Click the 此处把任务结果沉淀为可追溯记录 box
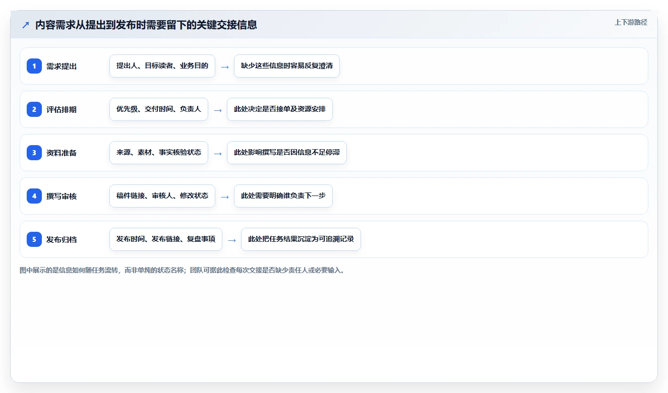Screen dimensions: 668x393 point(301,239)
